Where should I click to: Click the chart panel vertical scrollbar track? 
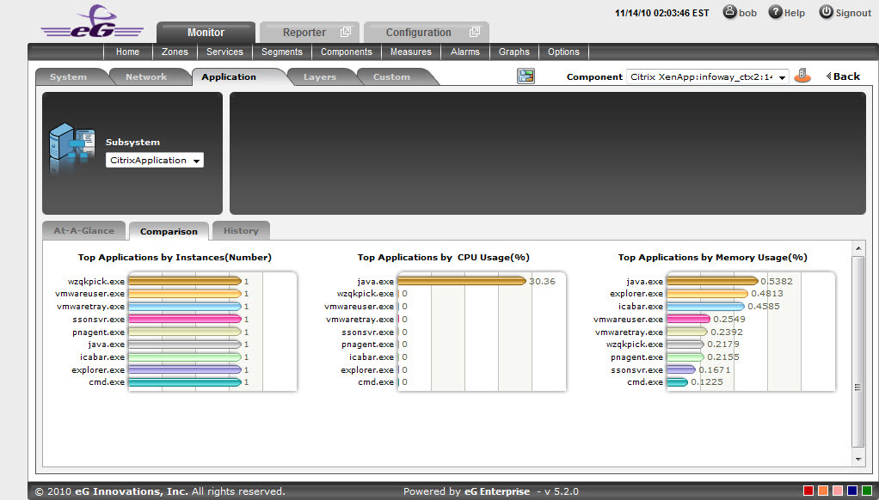click(857, 353)
